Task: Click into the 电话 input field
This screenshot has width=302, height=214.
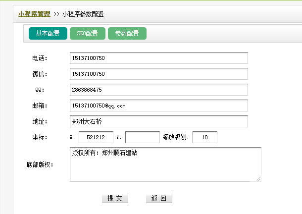Action: [x=158, y=58]
